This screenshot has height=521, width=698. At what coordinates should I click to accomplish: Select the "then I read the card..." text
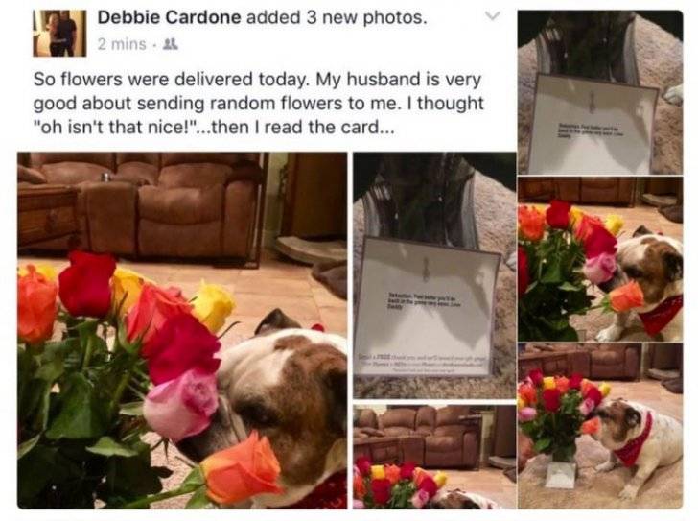[x=302, y=128]
